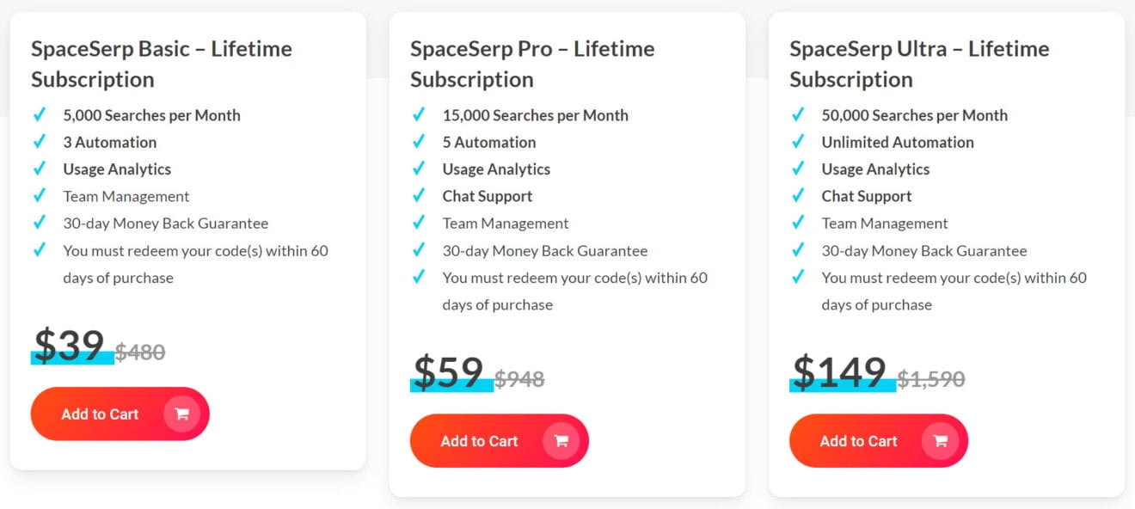Click the checkmark beside 15,000 Searches per Month
Viewport: 1135px width, 509px height.
pyautogui.click(x=420, y=115)
